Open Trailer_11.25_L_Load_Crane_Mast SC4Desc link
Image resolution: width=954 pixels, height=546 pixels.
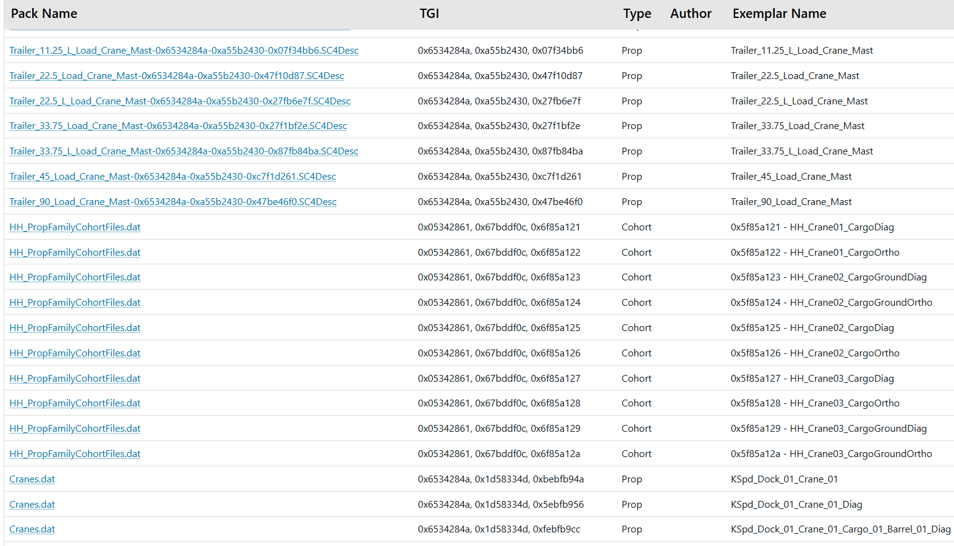pyautogui.click(x=184, y=51)
